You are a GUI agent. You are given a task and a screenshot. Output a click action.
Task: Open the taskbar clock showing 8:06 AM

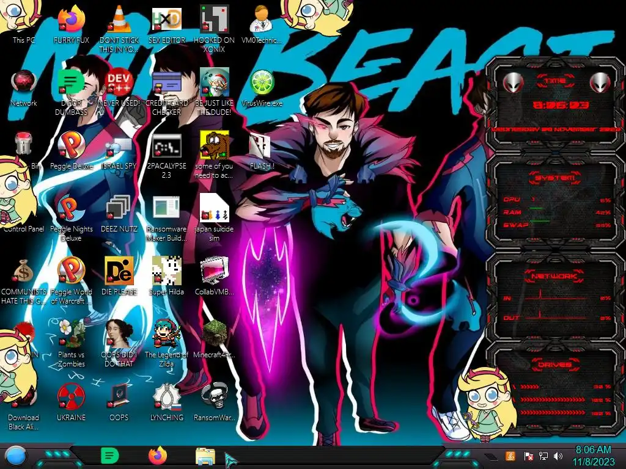click(593, 450)
